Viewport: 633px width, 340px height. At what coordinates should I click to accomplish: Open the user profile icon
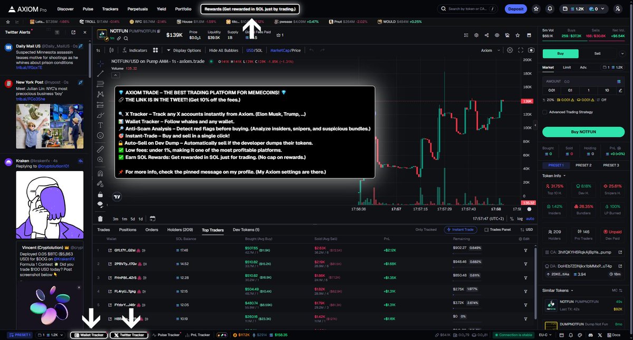tap(618, 9)
